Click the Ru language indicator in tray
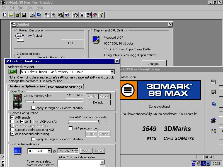This screenshot has width=223, height=167. [x=203, y=163]
